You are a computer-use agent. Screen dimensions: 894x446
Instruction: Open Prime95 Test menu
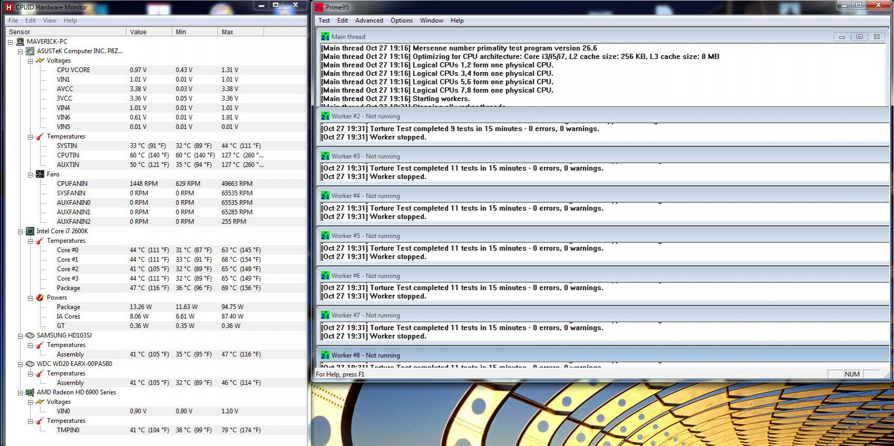point(324,21)
